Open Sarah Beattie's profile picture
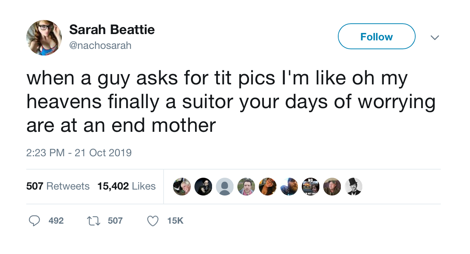The image size is (470, 254). [44, 38]
